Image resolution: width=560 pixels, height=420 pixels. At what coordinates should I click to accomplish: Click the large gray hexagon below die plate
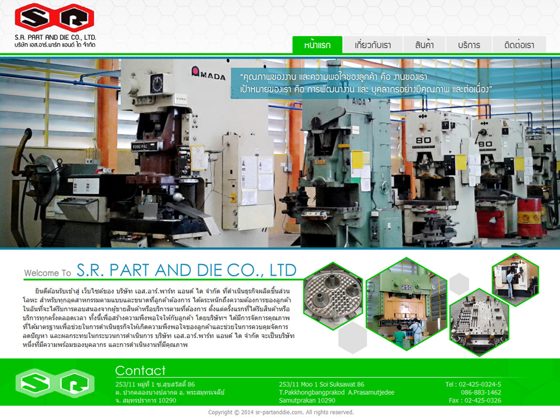pyautogui.click(x=352, y=337)
